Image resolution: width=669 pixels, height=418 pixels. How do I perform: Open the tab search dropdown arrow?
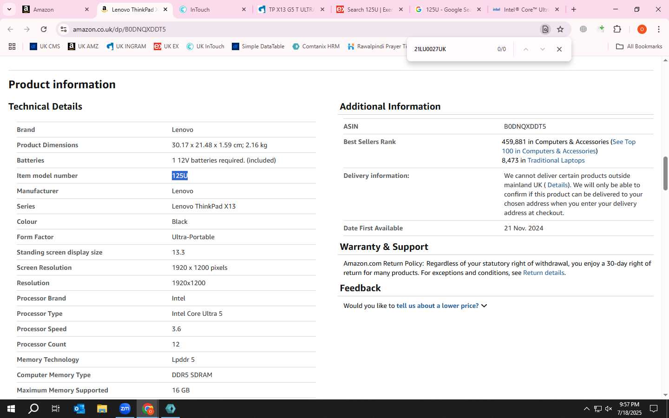9,9
